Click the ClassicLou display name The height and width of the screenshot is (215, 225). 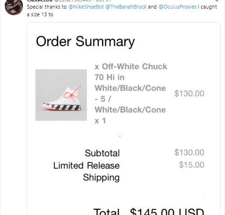(40, 0)
